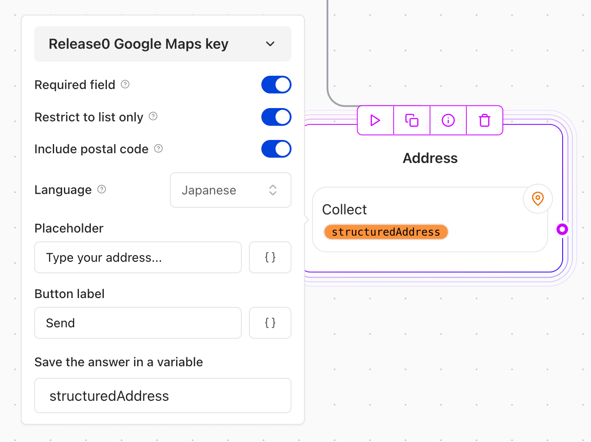591x442 pixels.
Task: Turn off Restrict to list only
Action: [276, 116]
